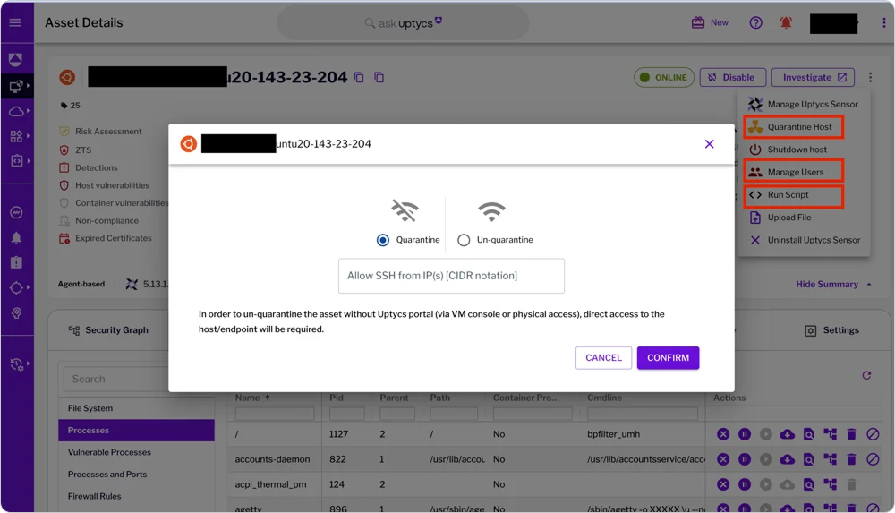Image resolution: width=895 pixels, height=513 pixels.
Task: Open the Security Graph tab
Action: click(x=108, y=330)
